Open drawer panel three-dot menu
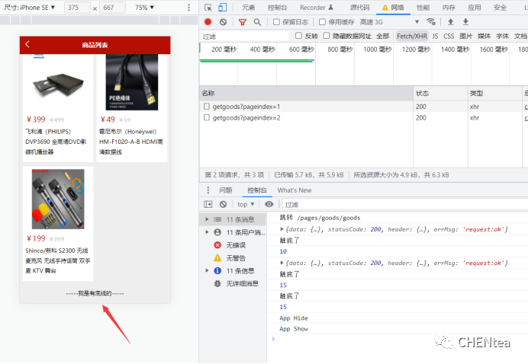This screenshot has height=364, width=528. (x=208, y=190)
